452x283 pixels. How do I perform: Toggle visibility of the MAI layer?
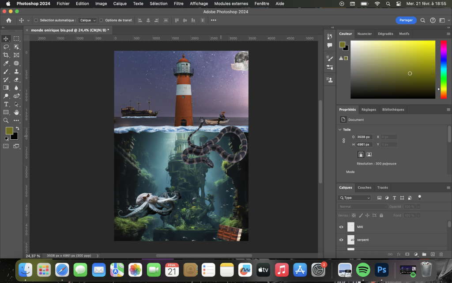point(341,227)
